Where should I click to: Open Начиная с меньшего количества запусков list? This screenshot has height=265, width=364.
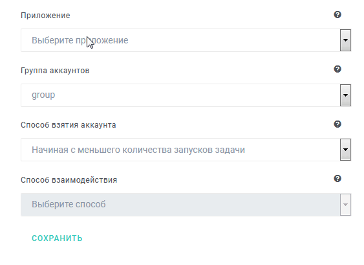186,150
